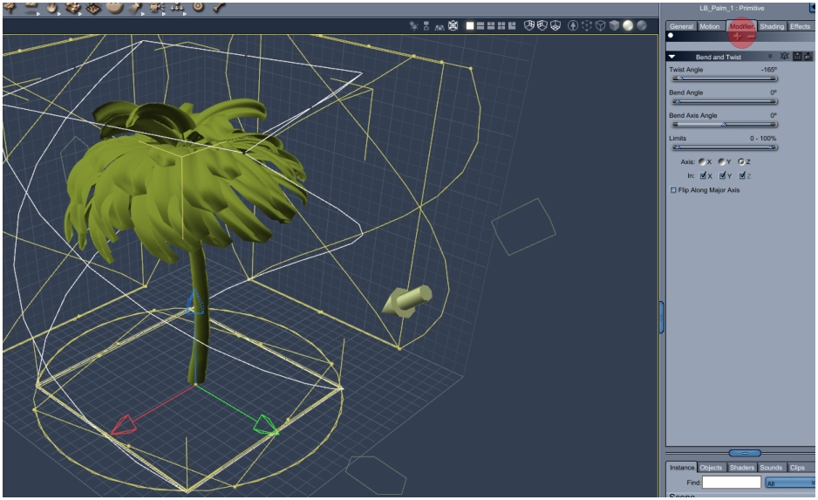Collapse the Bend and Twist section
818x500 pixels.
671,57
